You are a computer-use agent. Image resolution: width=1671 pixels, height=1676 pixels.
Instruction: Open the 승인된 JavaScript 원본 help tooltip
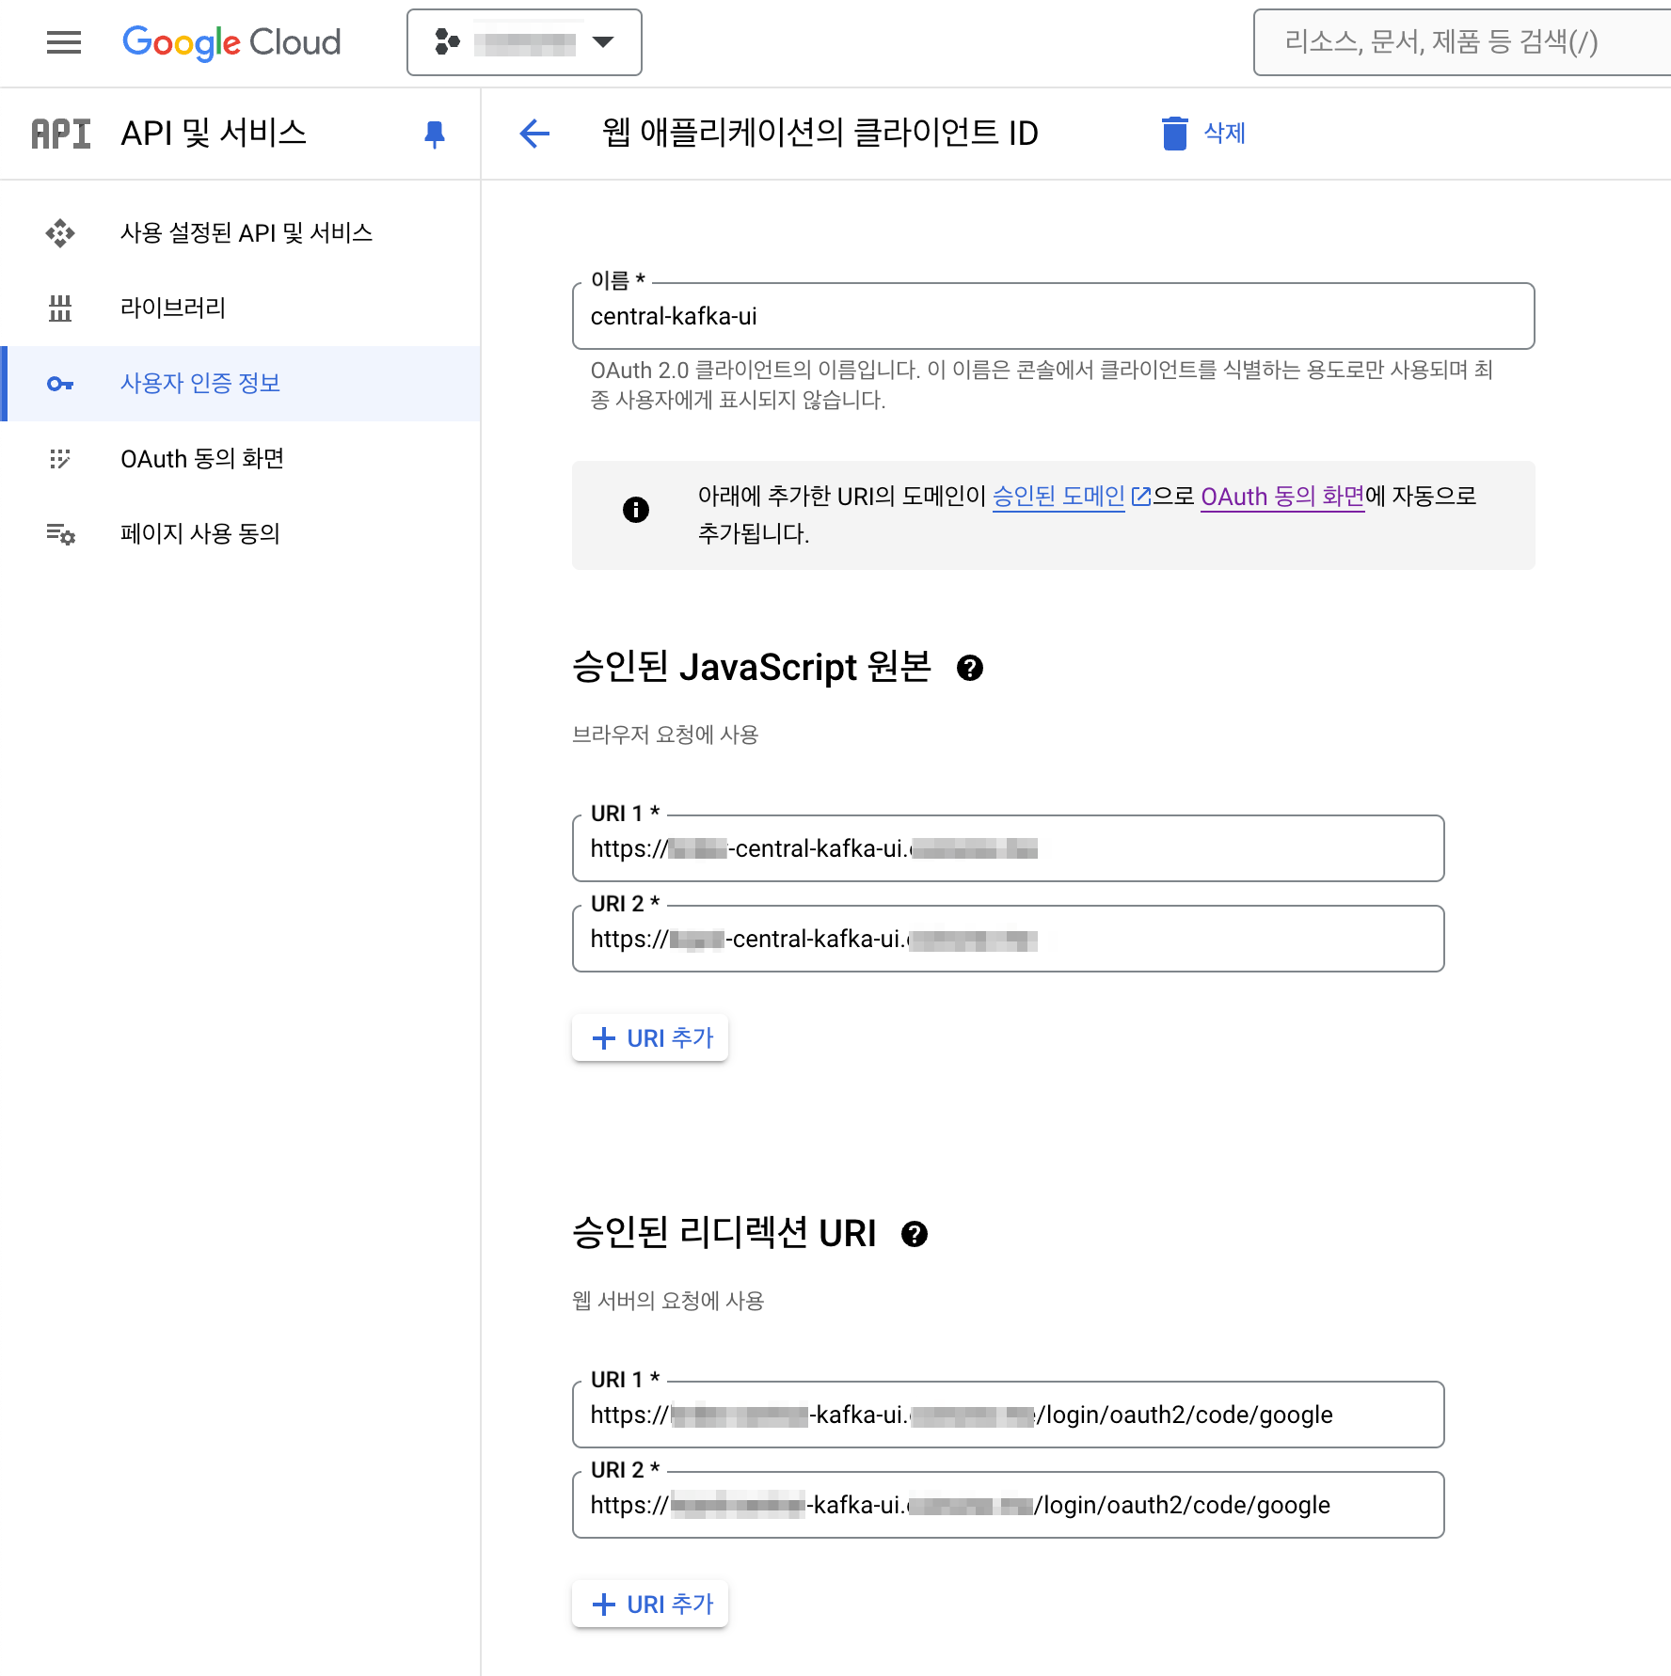[x=971, y=668]
